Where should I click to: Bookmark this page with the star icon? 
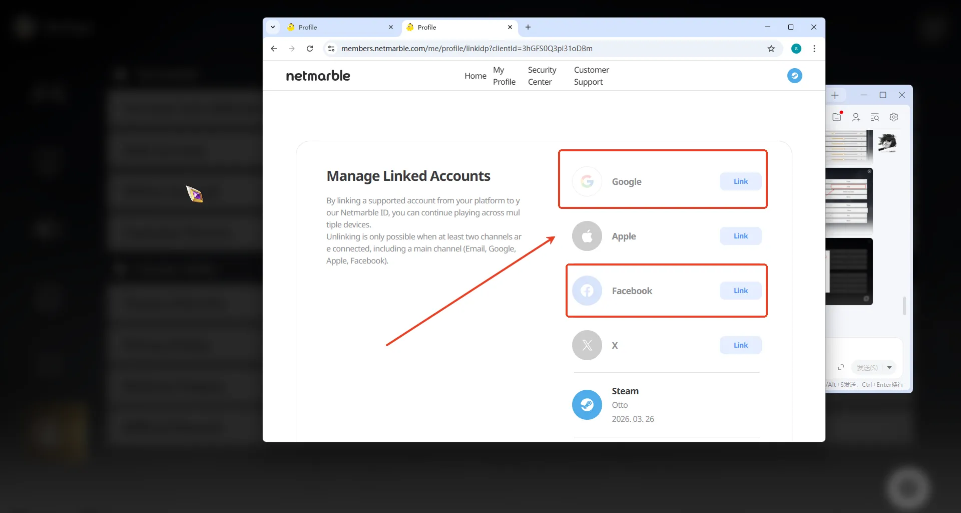tap(771, 49)
